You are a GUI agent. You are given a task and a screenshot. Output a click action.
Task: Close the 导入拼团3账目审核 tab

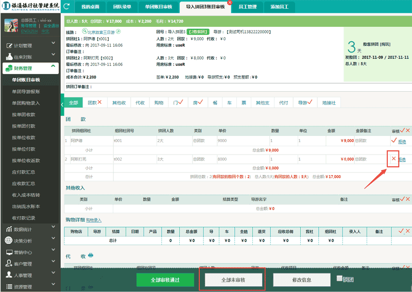[230, 3]
